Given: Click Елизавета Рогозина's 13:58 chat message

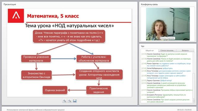Looking at the screenshot, I should (x=164, y=96).
